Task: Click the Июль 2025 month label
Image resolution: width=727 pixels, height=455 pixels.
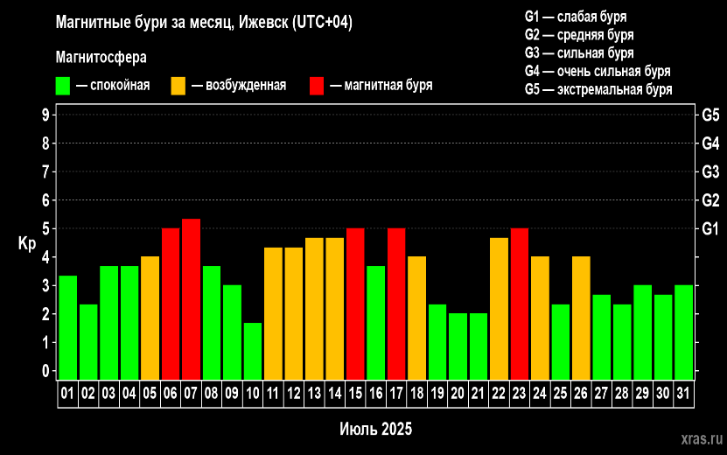Action: (x=375, y=429)
